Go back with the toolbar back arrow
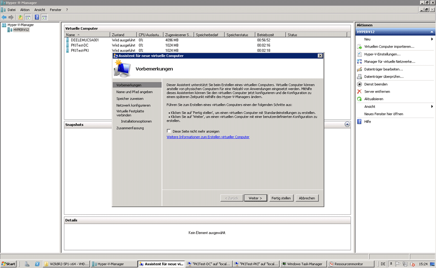436x268 pixels. click(4, 17)
